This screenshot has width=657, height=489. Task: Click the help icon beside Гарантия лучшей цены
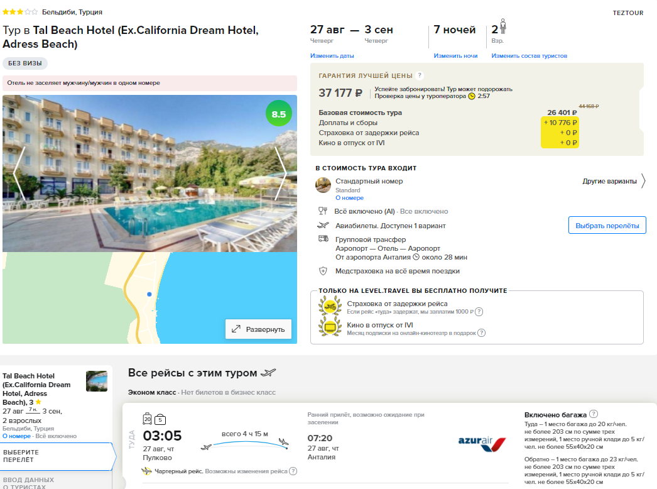[x=420, y=75]
